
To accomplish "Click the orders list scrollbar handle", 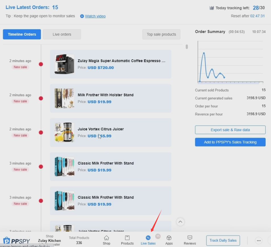I will click(x=187, y=47).
